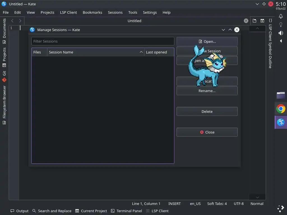Click Line 1, Column 1 in status bar

click(146, 204)
